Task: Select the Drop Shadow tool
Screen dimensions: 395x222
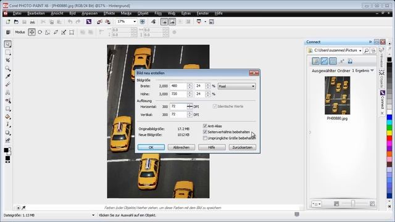Action: click(x=8, y=133)
